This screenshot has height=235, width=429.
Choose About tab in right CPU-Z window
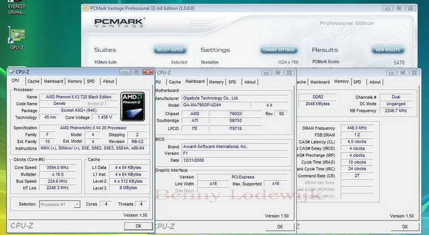(375, 82)
